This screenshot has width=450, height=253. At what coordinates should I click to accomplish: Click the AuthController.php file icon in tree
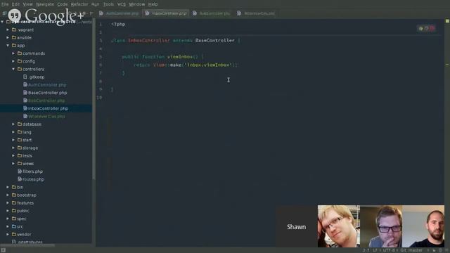[25, 84]
